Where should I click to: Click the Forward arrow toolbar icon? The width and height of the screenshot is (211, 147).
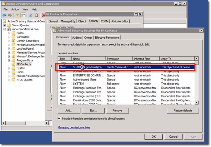point(10,15)
